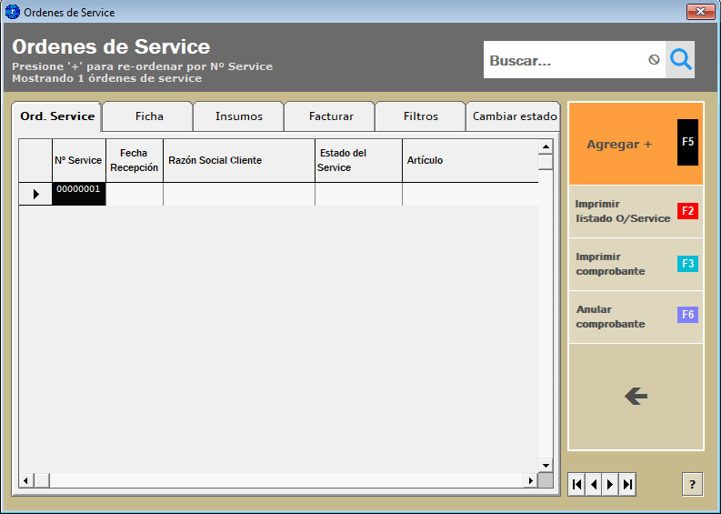Switch to the Ficha tab

click(149, 116)
